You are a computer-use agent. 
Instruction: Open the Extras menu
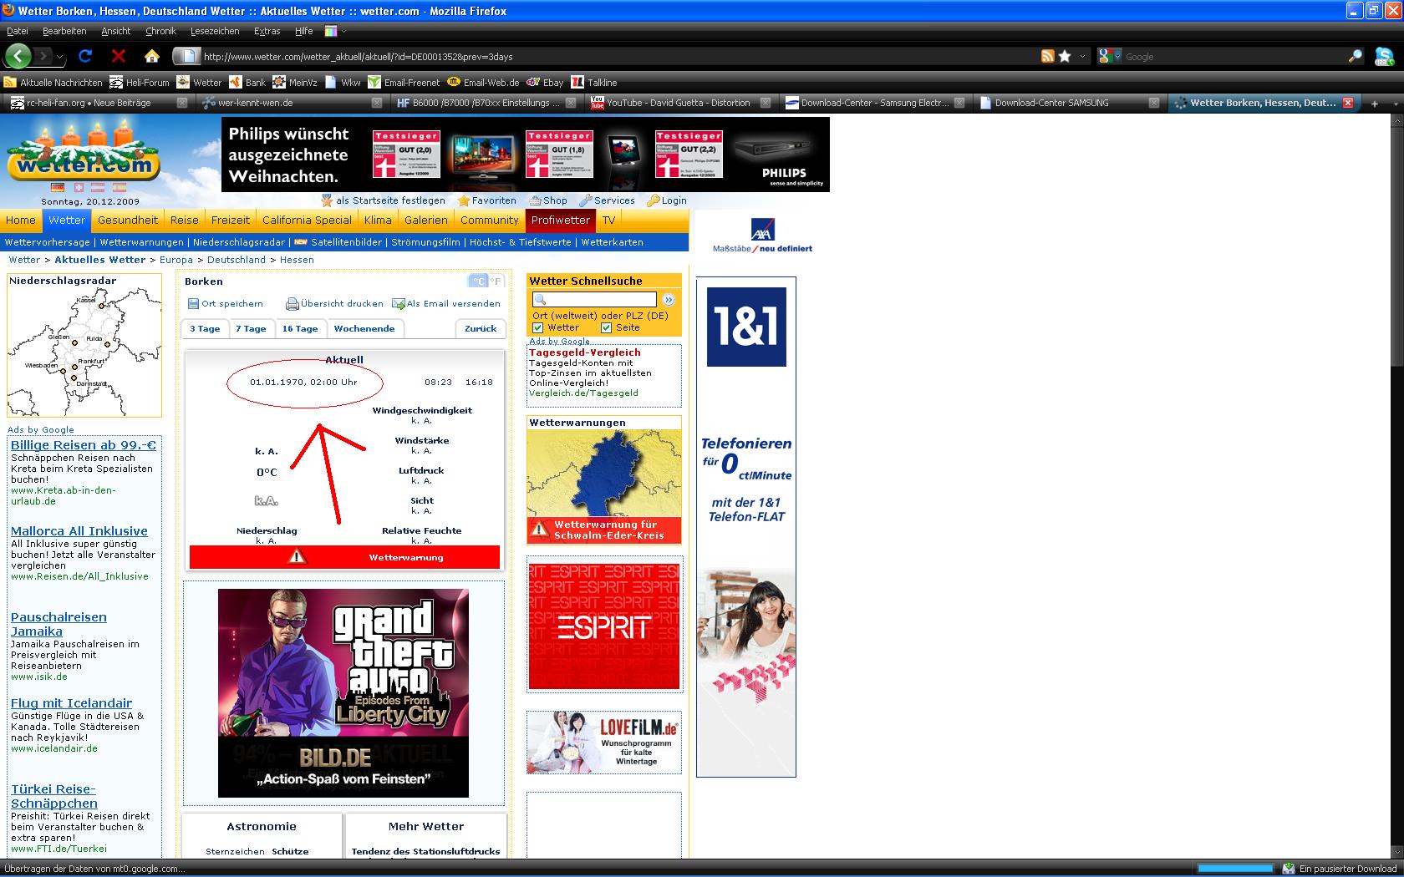pyautogui.click(x=267, y=31)
